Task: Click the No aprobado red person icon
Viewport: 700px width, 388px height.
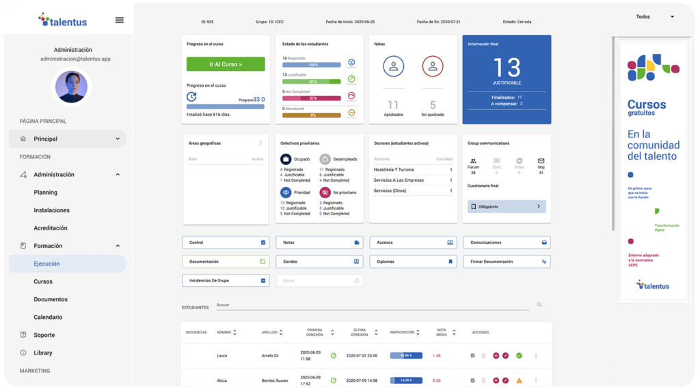Action: coord(433,66)
